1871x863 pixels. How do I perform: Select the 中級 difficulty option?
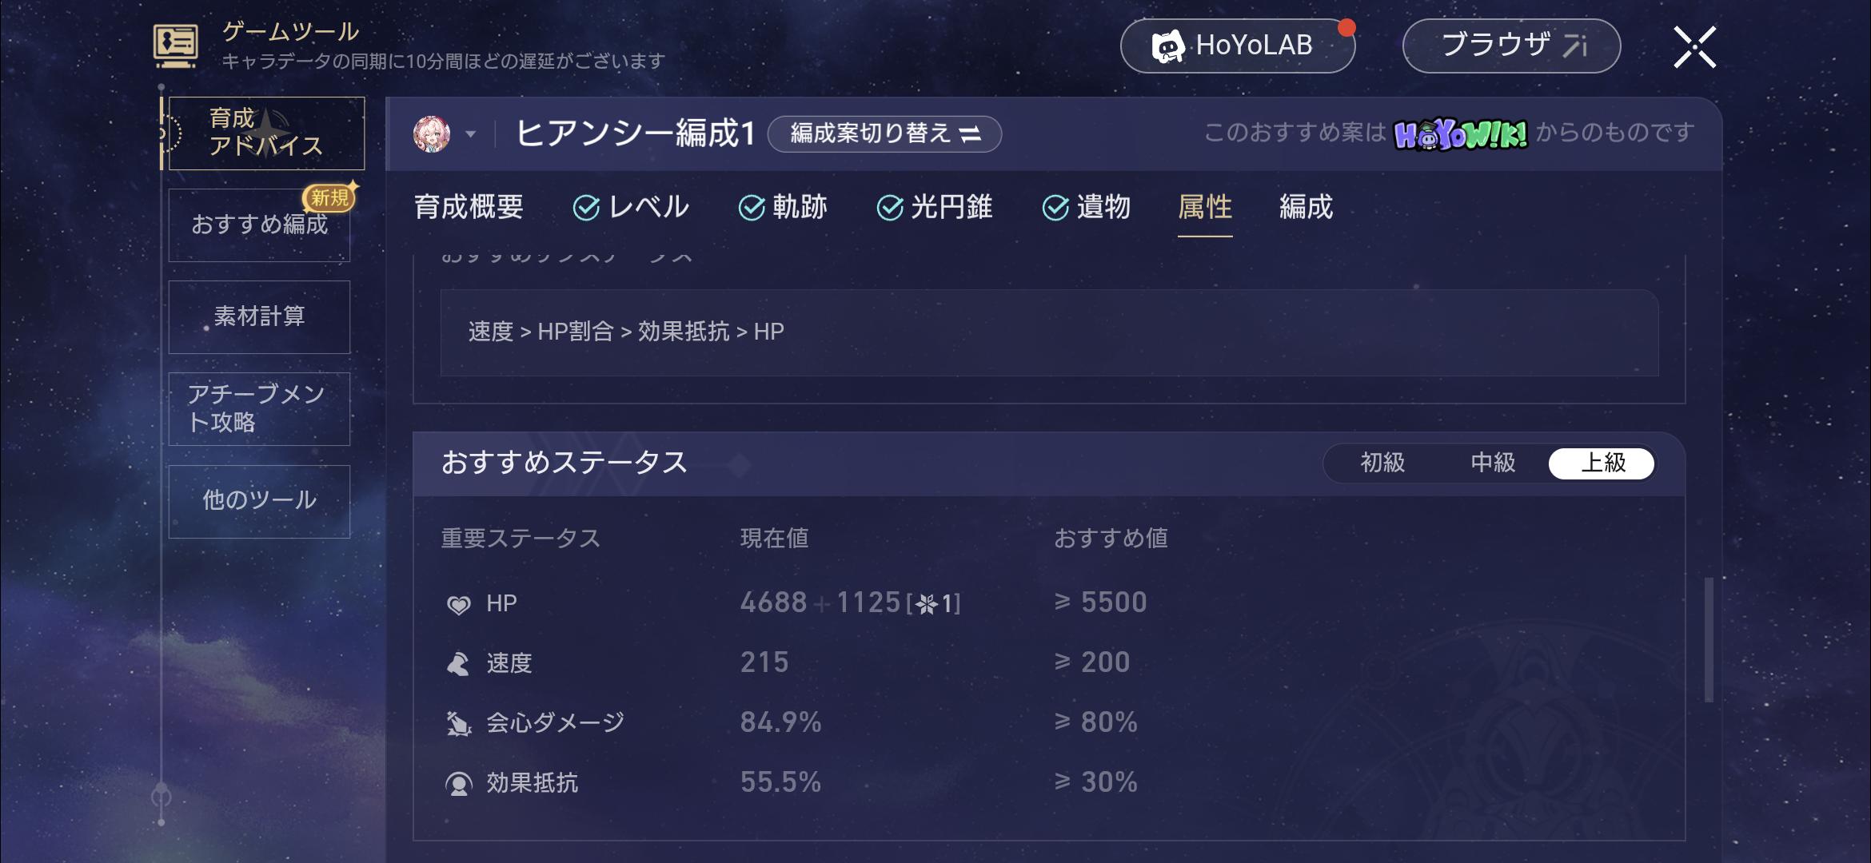click(1493, 463)
